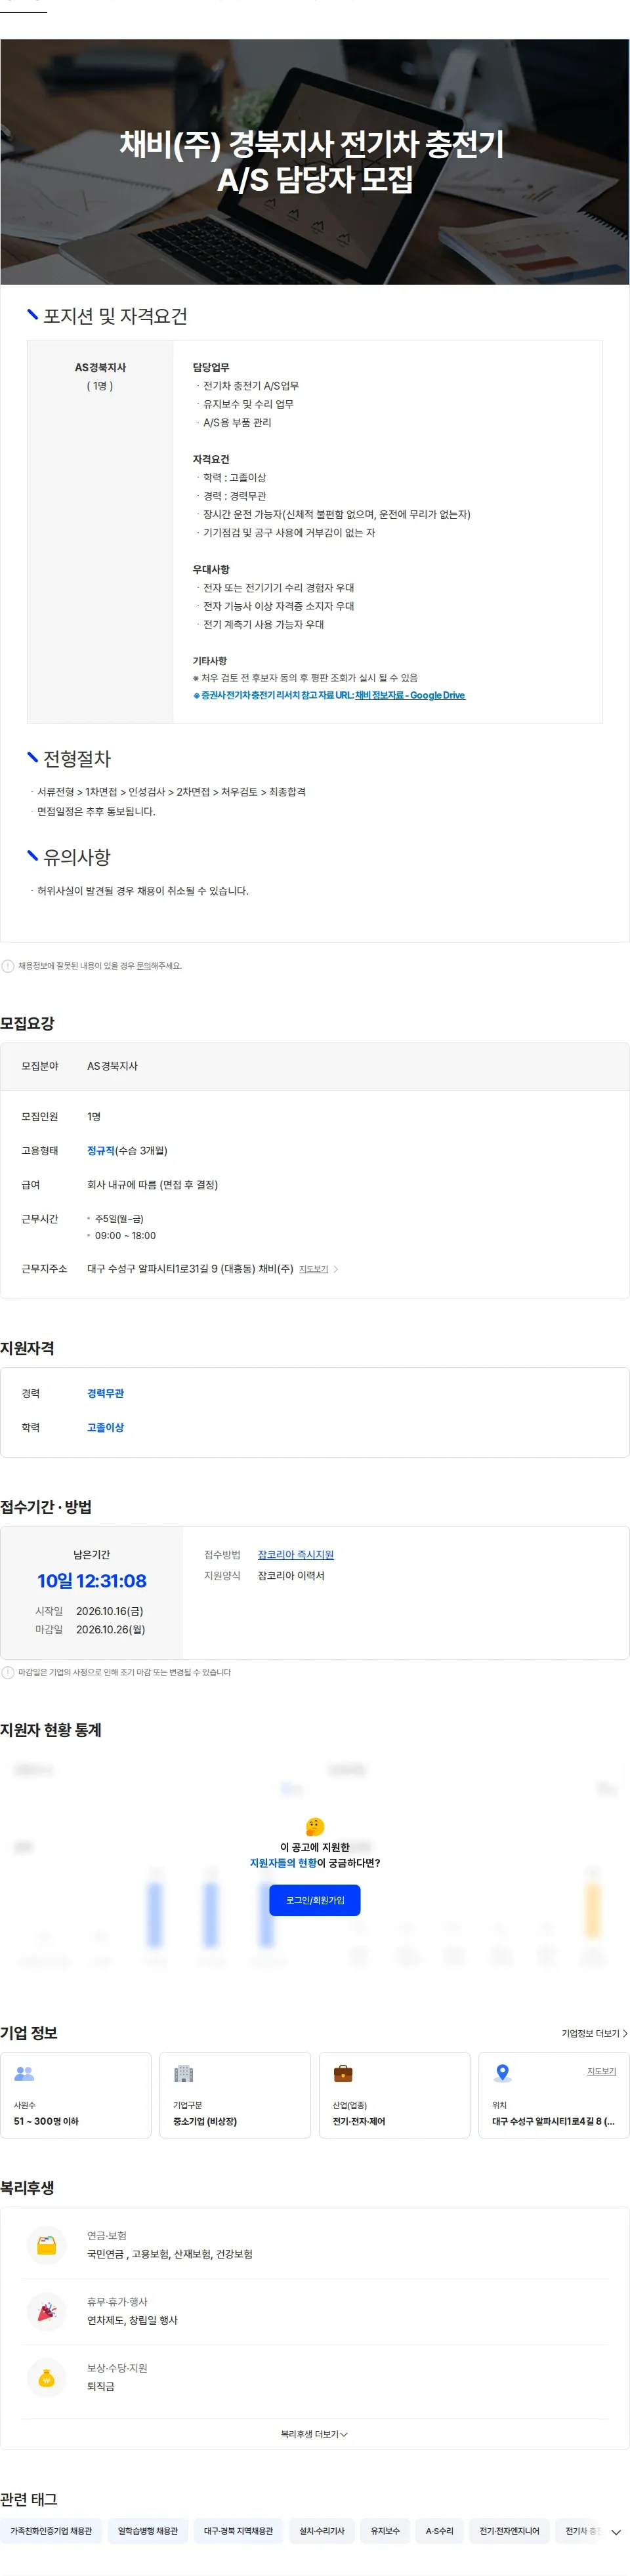Click the thinking emoji in 지원자 현황 통계
Image resolution: width=630 pixels, height=2576 pixels.
click(x=314, y=1827)
